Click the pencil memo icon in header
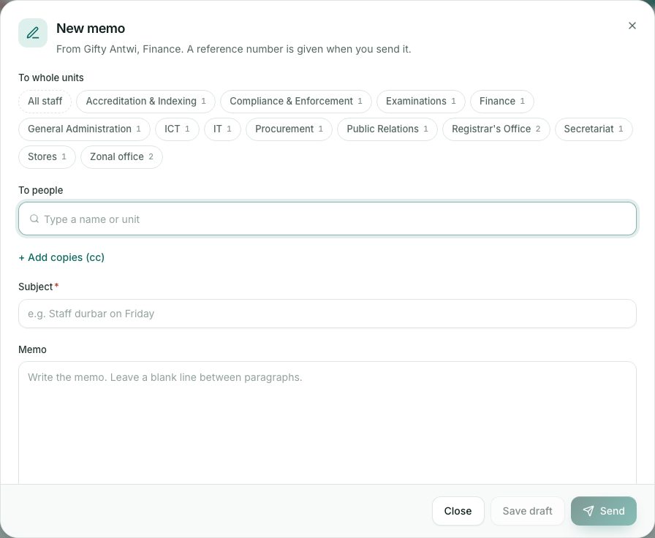655x538 pixels. [x=33, y=33]
